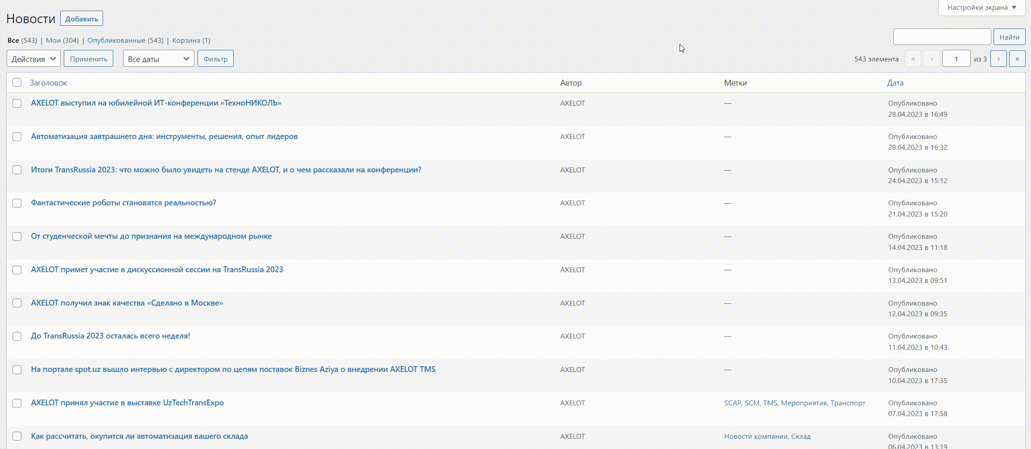Open post Автоматизация завтрашнего дня

pos(164,136)
